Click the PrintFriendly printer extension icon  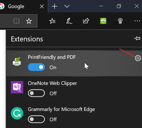17,61
